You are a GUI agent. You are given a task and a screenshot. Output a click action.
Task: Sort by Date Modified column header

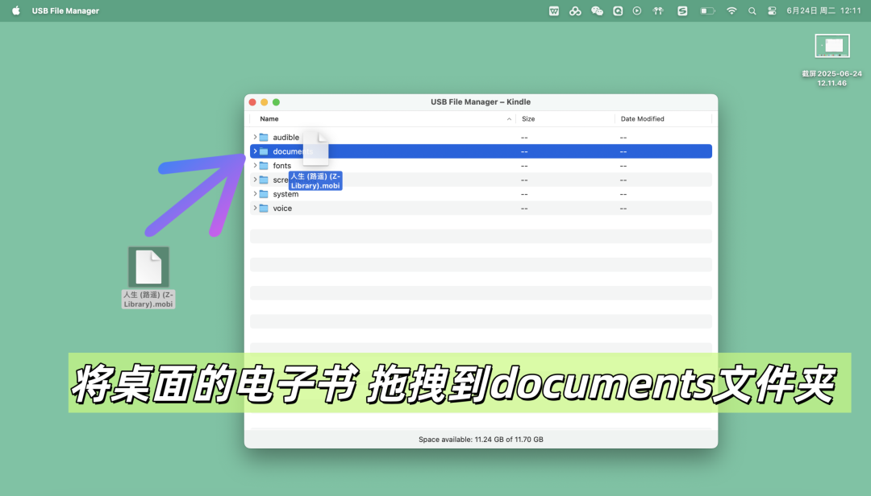642,119
